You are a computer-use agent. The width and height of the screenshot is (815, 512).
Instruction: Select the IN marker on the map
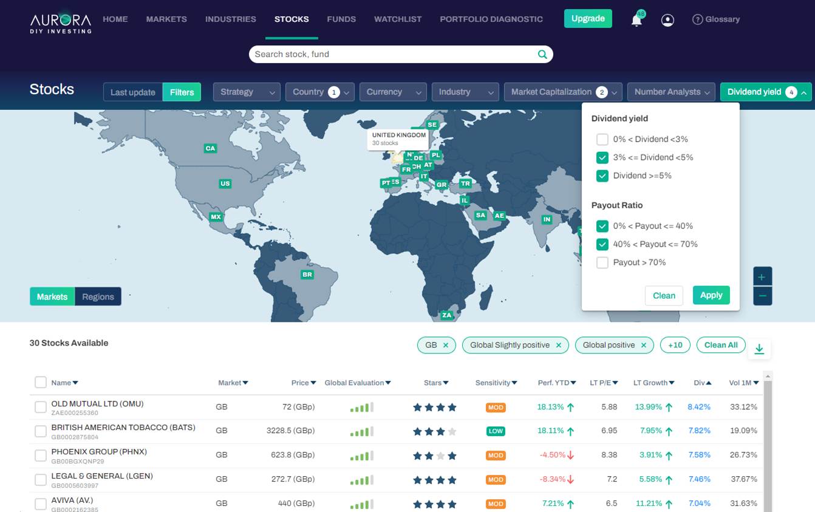tap(547, 219)
